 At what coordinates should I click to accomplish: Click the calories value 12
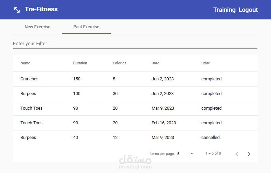point(115,138)
